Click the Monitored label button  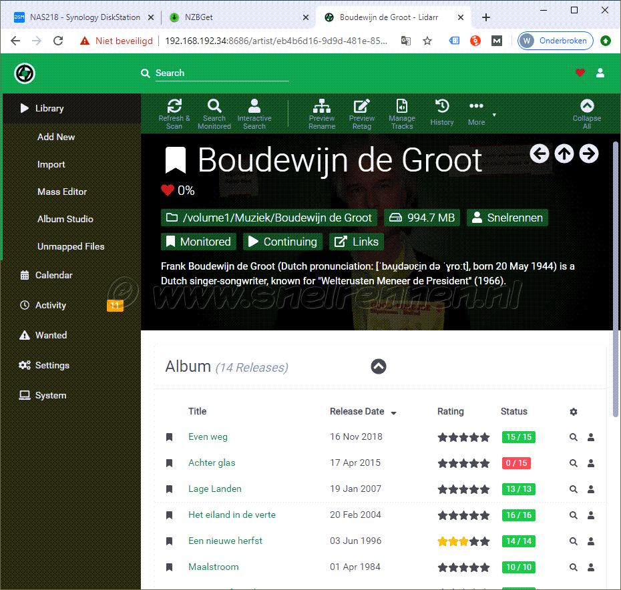coord(198,242)
